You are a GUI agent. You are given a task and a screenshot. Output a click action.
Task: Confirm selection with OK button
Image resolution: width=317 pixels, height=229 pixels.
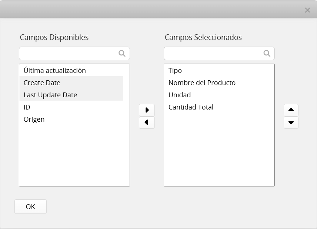click(x=30, y=206)
